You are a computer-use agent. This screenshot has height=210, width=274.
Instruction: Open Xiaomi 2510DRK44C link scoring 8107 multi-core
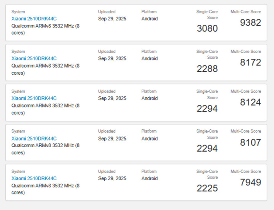coord(34,139)
